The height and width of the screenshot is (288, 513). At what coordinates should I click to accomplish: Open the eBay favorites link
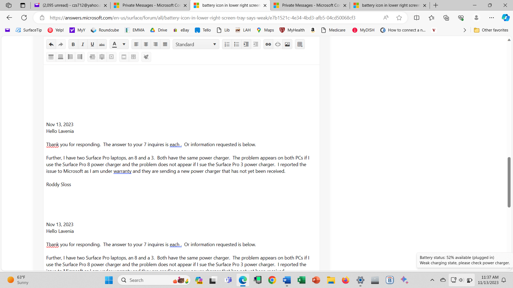click(x=181, y=30)
